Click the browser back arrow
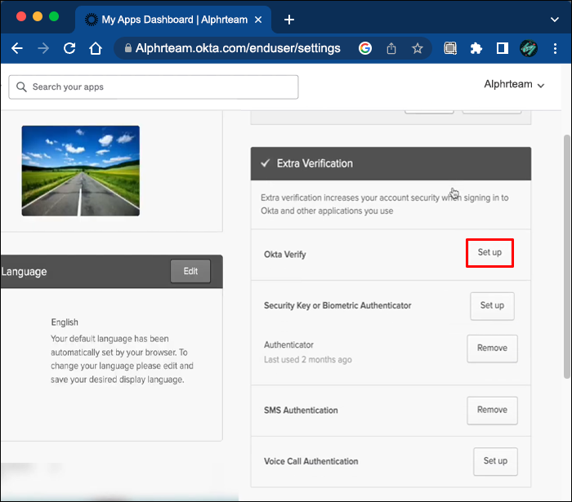 click(x=17, y=49)
